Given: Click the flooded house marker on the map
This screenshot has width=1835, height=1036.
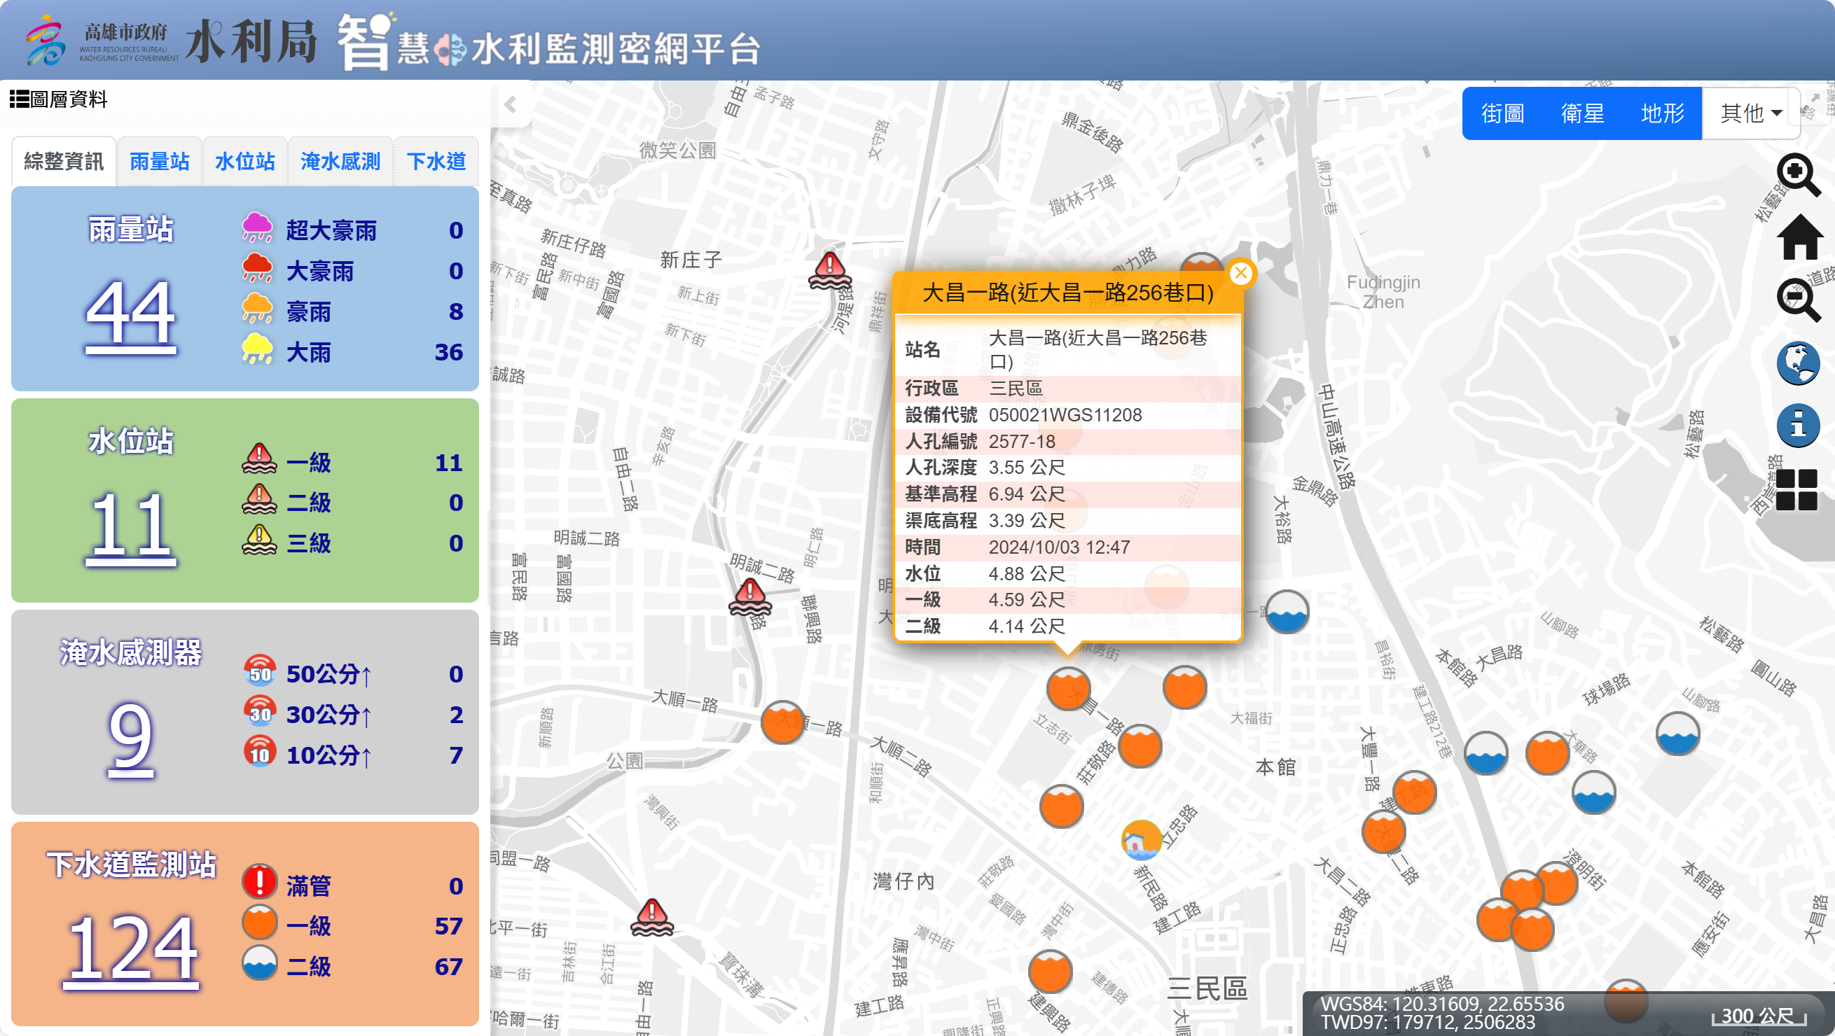Looking at the screenshot, I should tap(1140, 840).
